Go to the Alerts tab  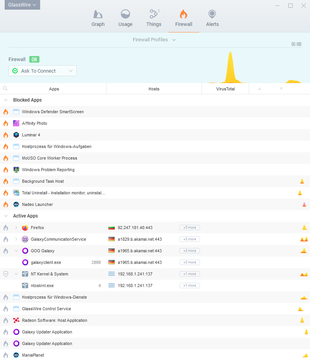click(212, 18)
